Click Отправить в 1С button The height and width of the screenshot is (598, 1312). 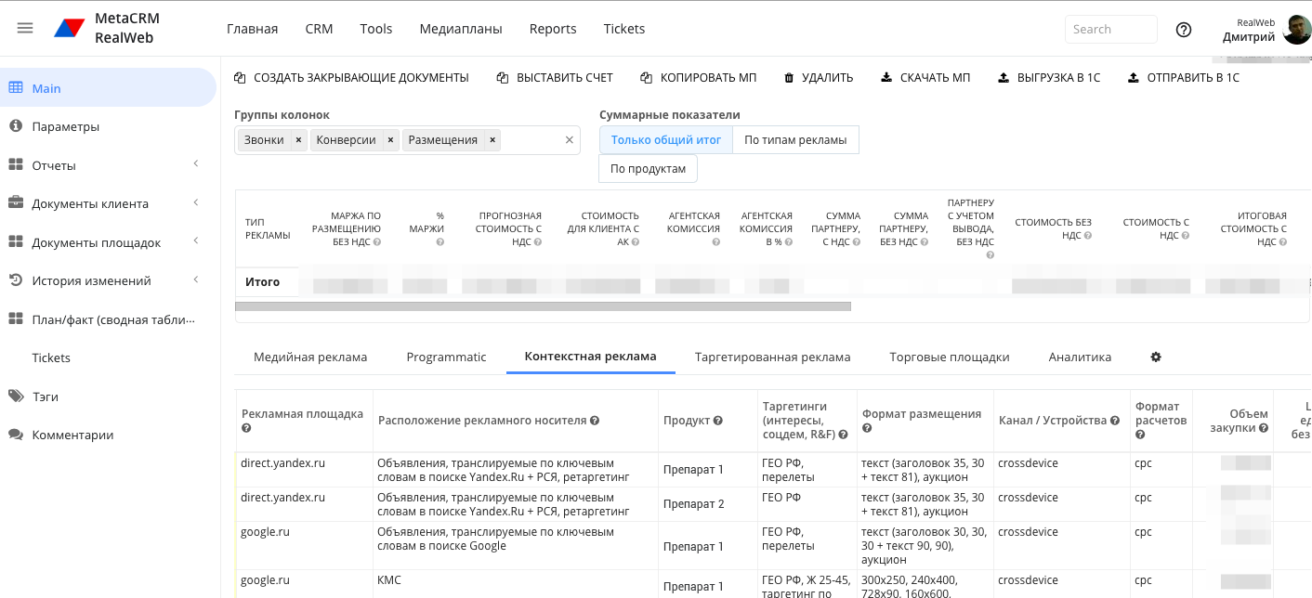1184,77
